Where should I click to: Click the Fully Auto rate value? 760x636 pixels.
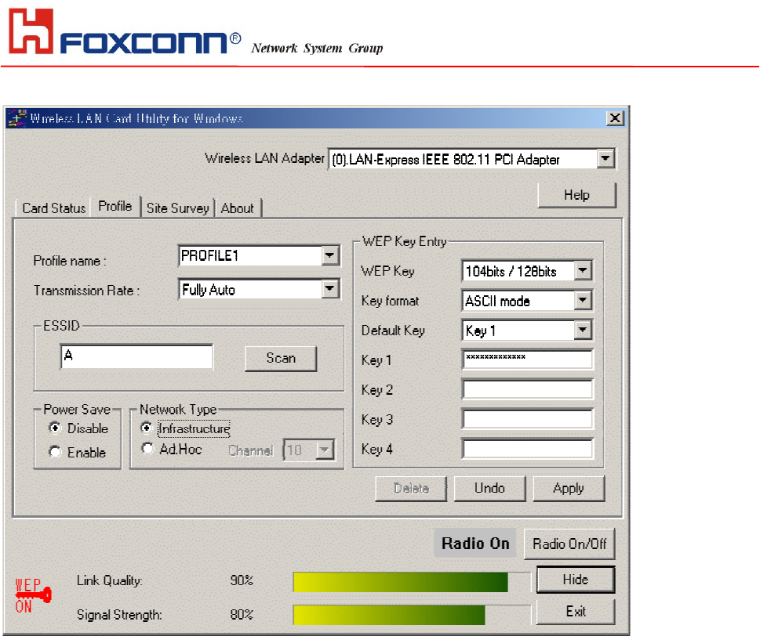[209, 290]
